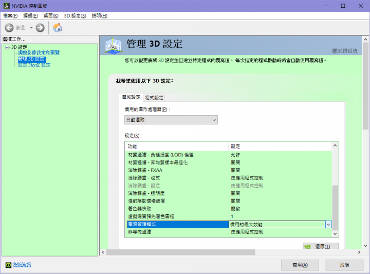370x274 pixels.
Task: Click the Forward arrow toolbar icon
Action: (x=40, y=28)
